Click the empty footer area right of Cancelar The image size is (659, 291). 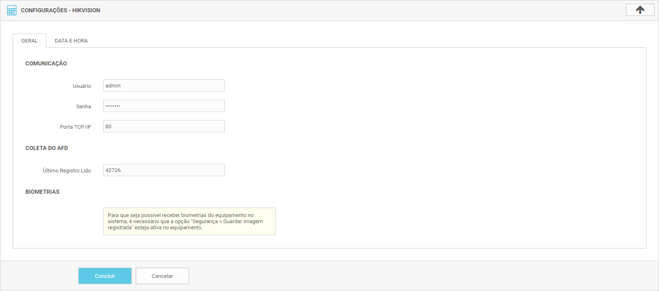(410, 276)
